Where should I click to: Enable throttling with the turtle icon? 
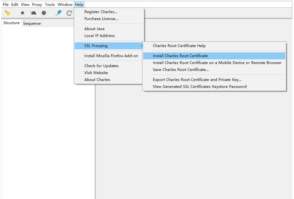(33, 13)
